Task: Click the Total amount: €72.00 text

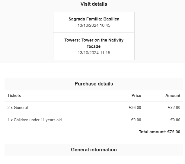Action: pos(159,132)
